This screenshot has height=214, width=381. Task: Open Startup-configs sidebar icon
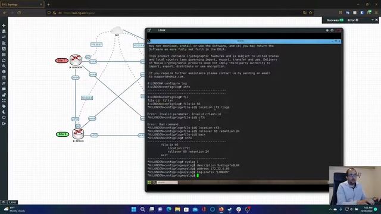[x=4, y=43]
